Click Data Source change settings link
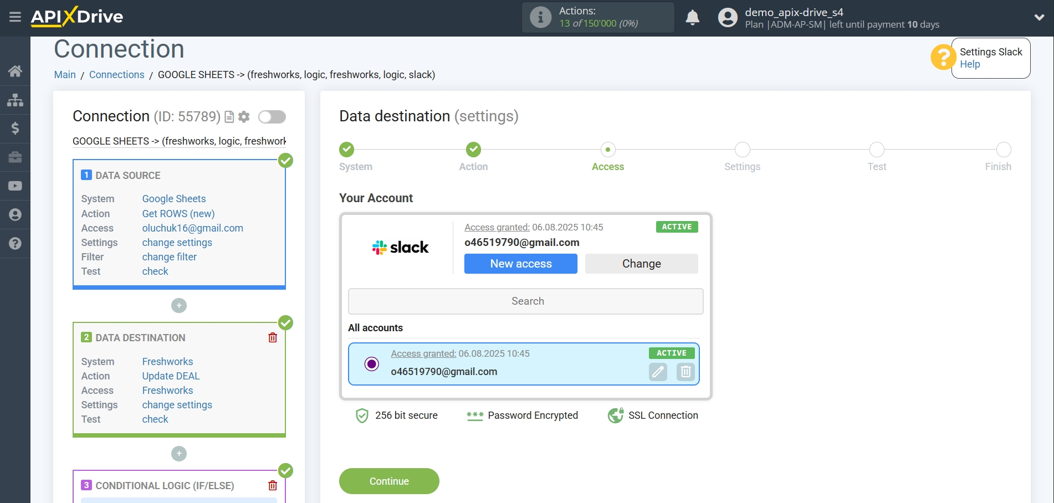1054x503 pixels. click(177, 243)
